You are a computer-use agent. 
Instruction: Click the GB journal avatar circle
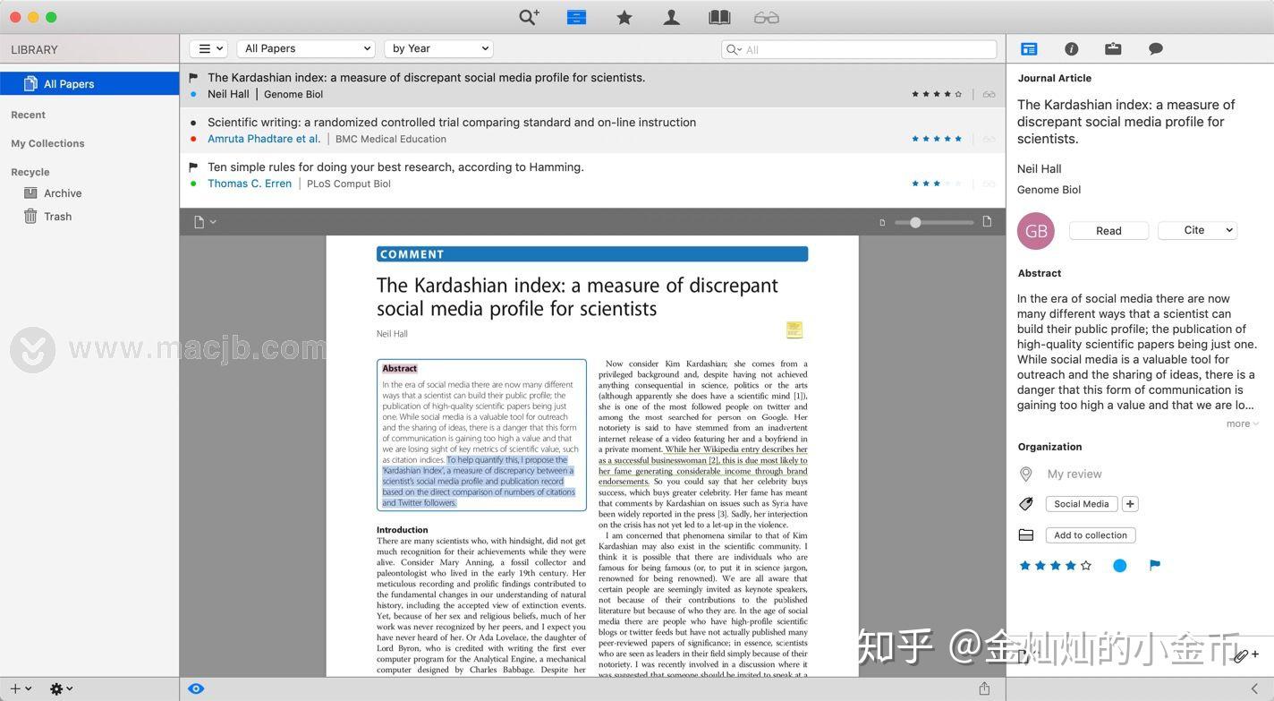[1036, 231]
